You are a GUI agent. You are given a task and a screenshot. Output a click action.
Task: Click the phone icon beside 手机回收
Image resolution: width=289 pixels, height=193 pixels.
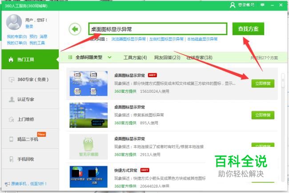(12, 159)
